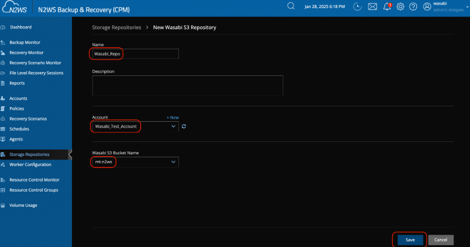Click the New Wasabi S3 Repository title
This screenshot has height=247, width=470.
[184, 27]
